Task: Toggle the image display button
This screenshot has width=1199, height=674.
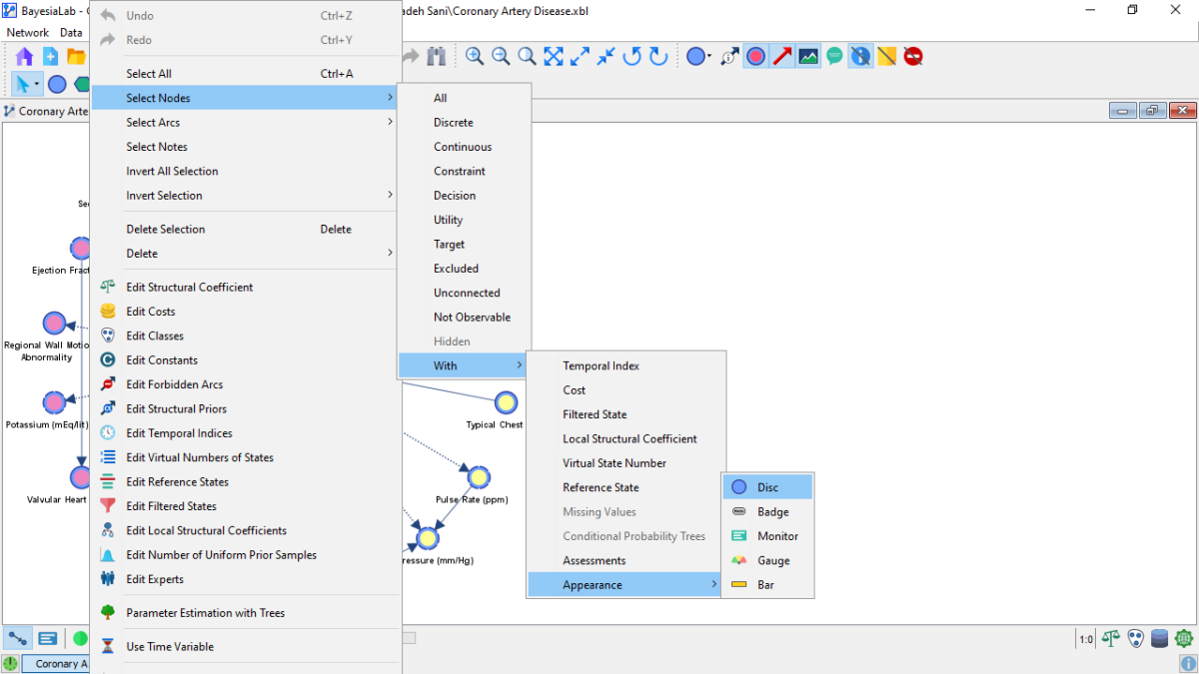Action: coord(808,56)
